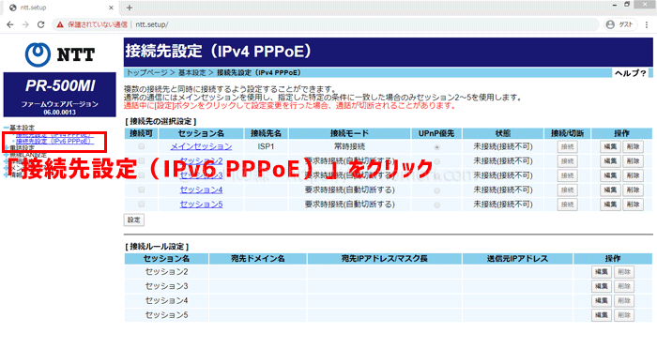Go to トップページ breadcrumb
This screenshot has width=657, height=349.
click(x=147, y=73)
